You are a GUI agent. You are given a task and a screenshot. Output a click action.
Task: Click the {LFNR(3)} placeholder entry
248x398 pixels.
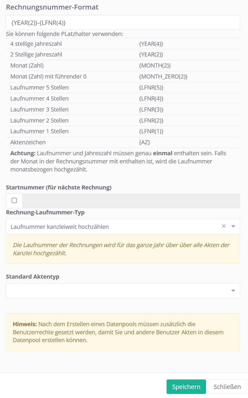[151, 109]
